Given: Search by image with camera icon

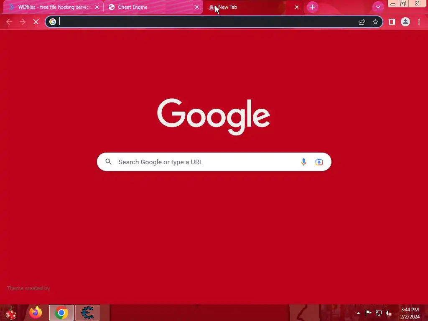Looking at the screenshot, I should pyautogui.click(x=319, y=162).
